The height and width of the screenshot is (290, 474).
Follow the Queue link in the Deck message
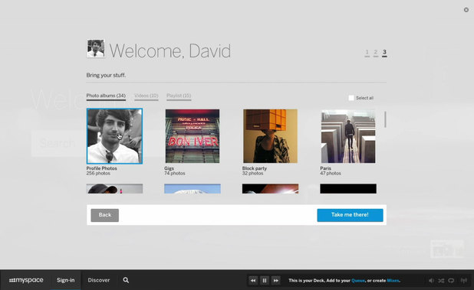point(358,281)
